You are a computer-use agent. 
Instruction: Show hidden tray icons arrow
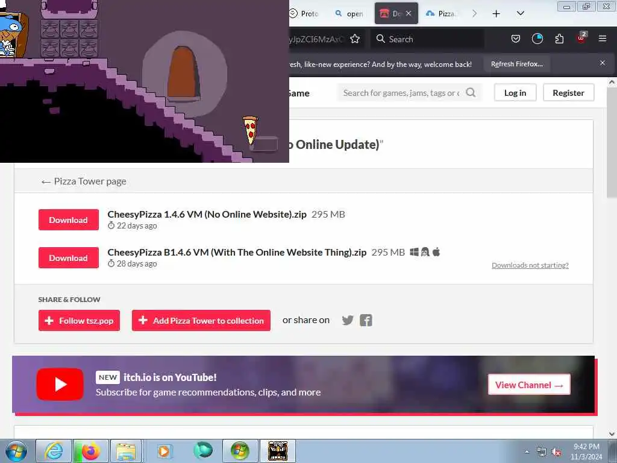tap(527, 452)
